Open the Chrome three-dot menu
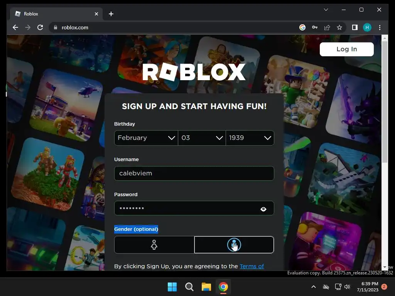The width and height of the screenshot is (395, 296). tap(380, 27)
